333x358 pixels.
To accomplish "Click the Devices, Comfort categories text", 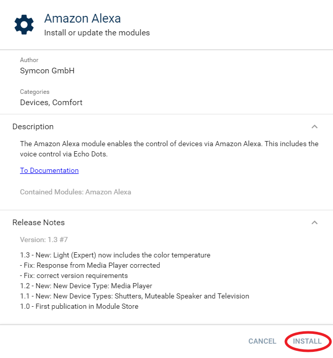I will coord(51,103).
